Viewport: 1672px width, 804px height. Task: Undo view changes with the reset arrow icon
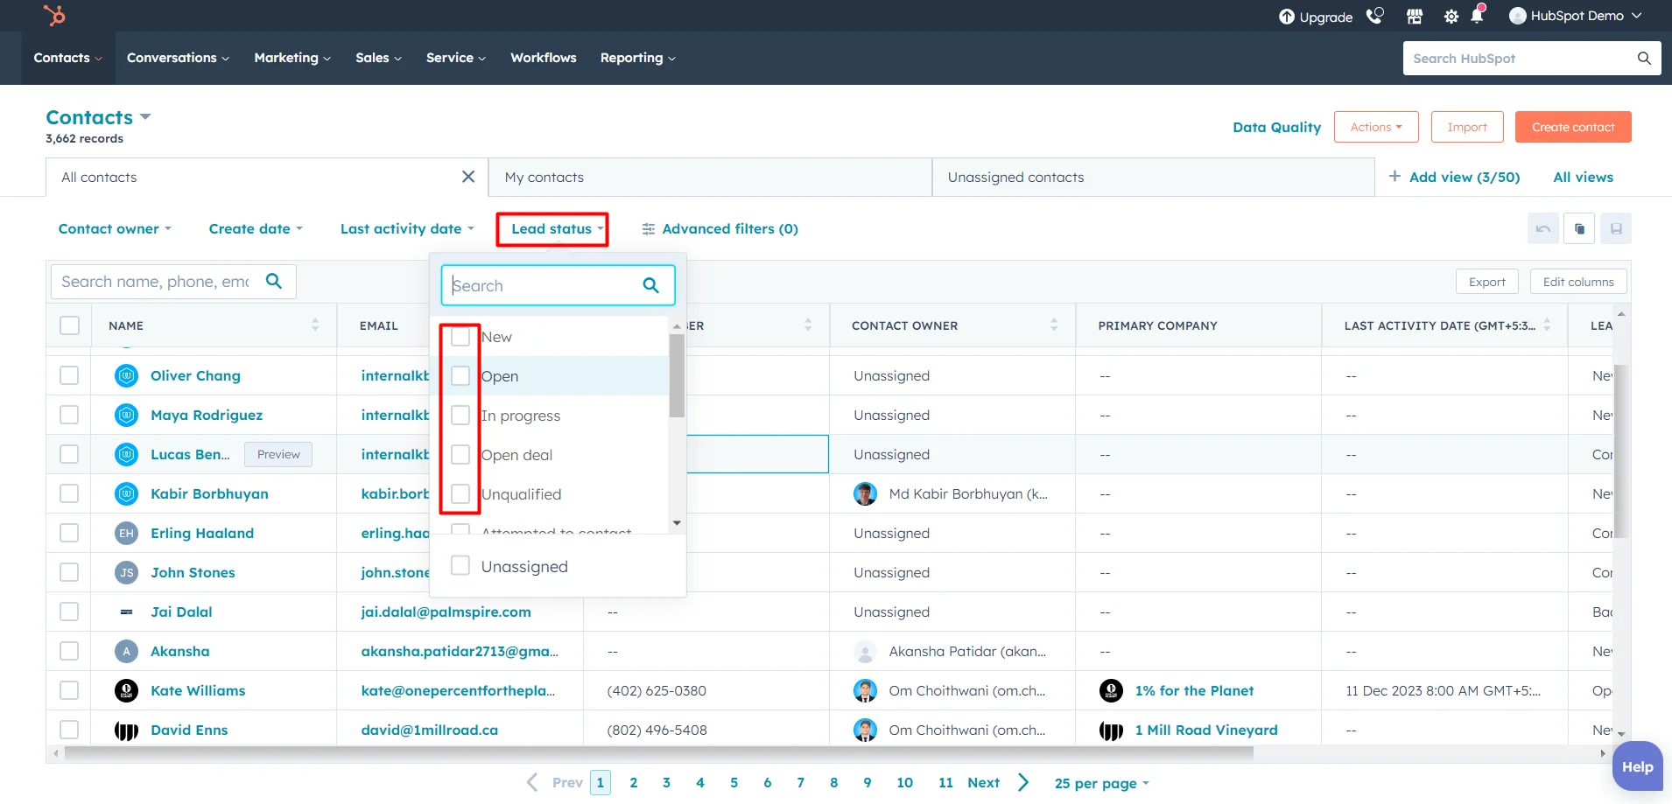(x=1543, y=228)
